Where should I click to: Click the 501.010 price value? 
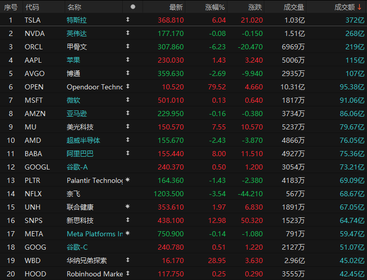tap(171, 100)
